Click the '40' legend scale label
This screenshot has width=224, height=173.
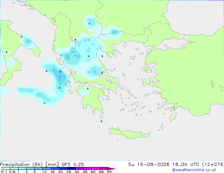[93, 172]
